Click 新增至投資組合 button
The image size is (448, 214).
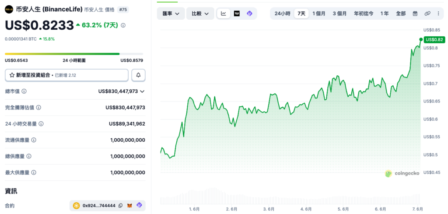click(x=66, y=75)
